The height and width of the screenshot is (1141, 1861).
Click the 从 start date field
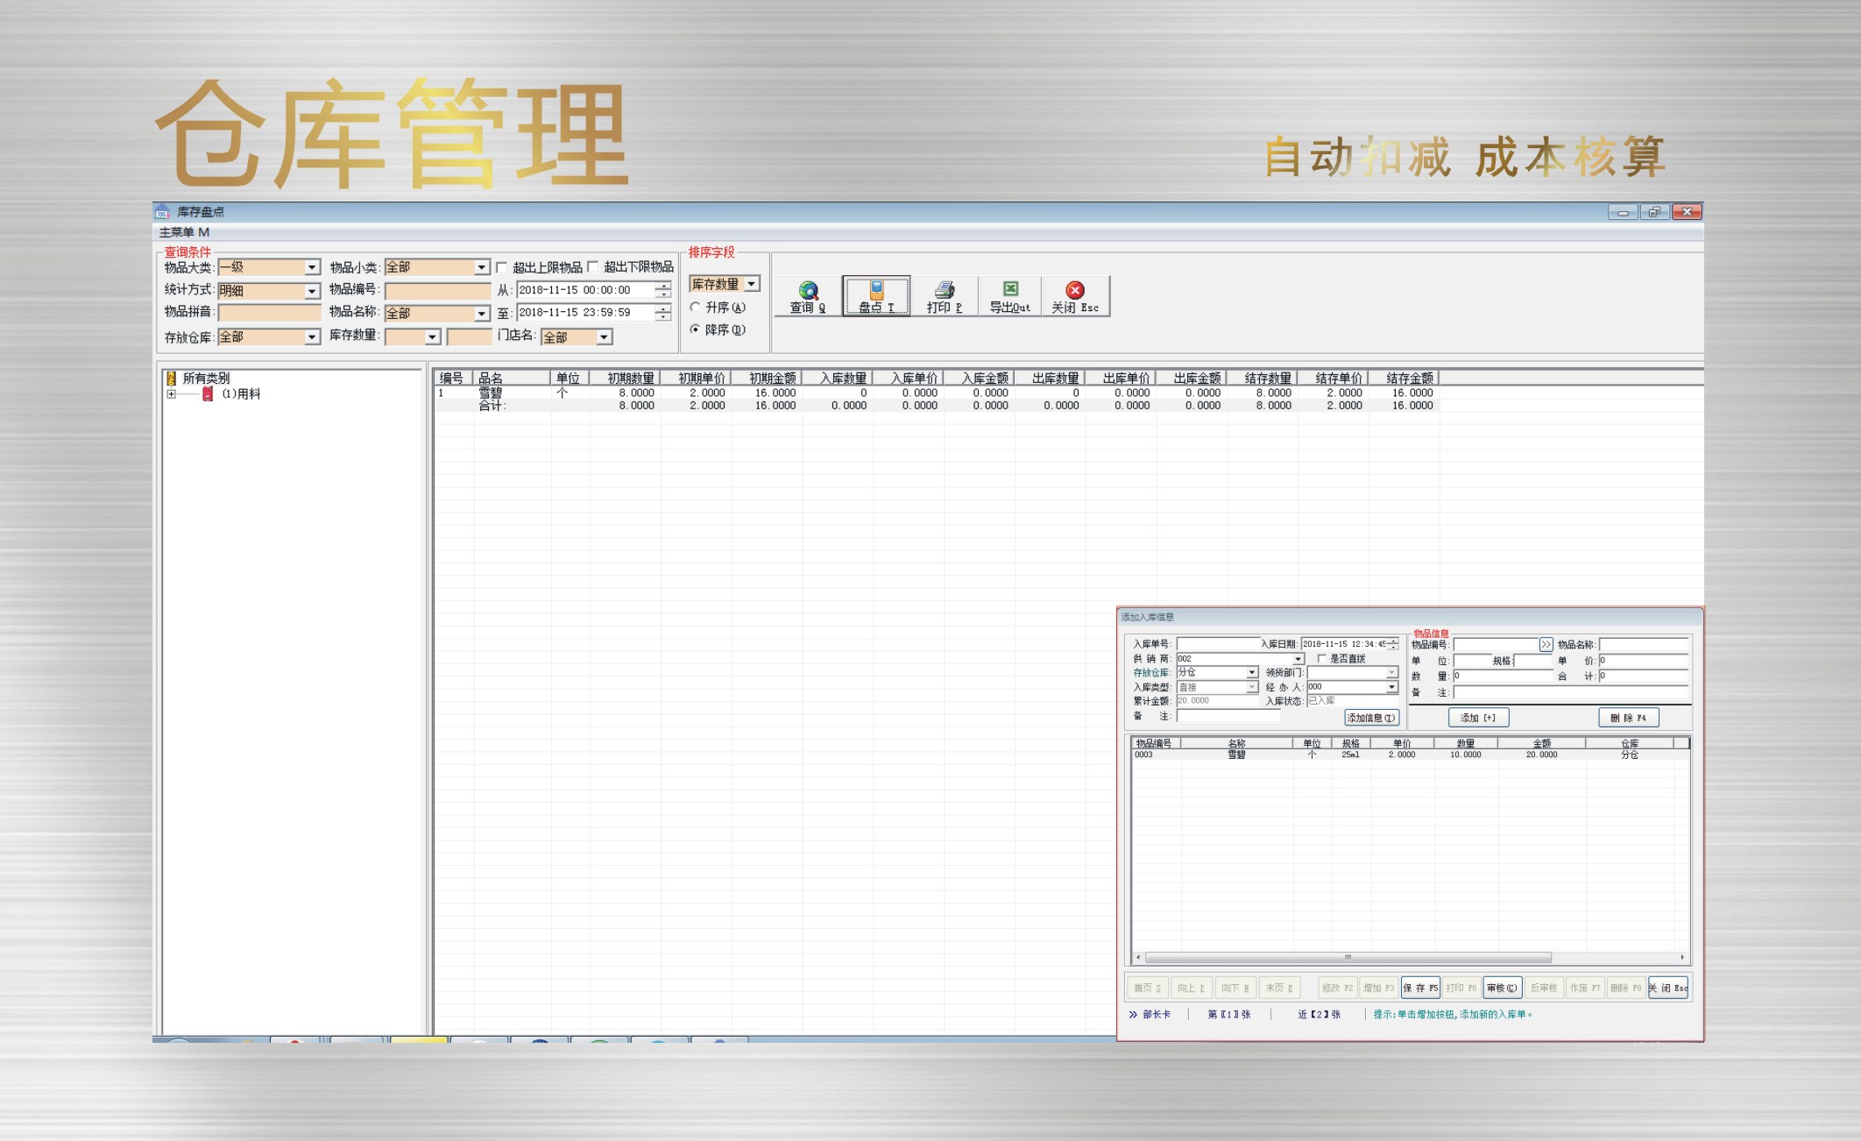(585, 290)
